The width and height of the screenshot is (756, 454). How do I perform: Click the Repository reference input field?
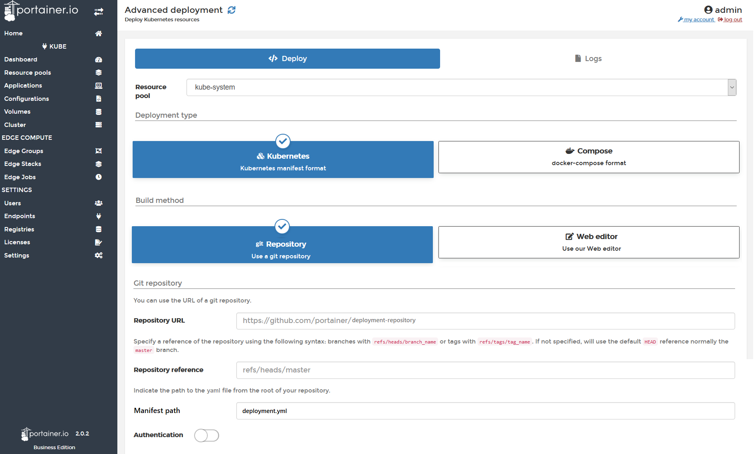pyautogui.click(x=486, y=370)
